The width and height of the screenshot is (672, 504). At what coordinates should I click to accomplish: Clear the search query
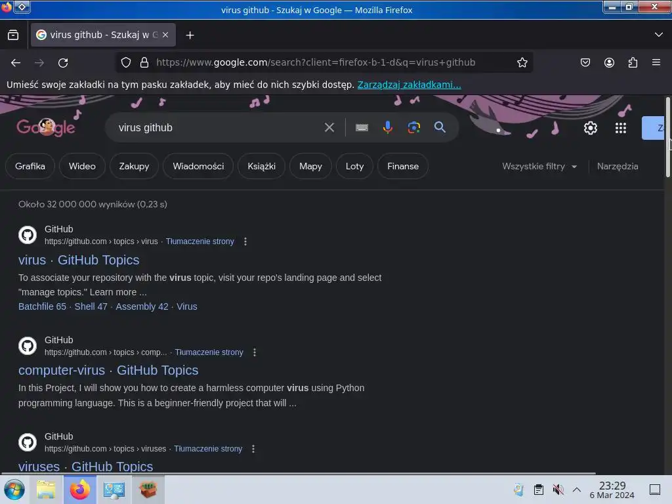(x=329, y=127)
